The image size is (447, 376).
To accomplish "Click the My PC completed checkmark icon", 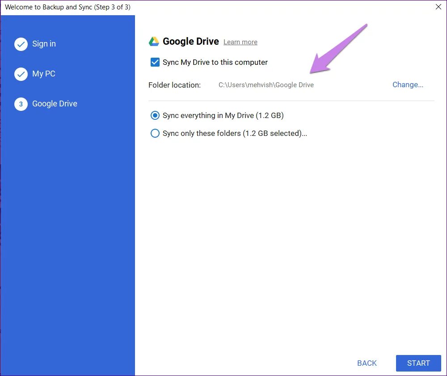I will click(21, 74).
